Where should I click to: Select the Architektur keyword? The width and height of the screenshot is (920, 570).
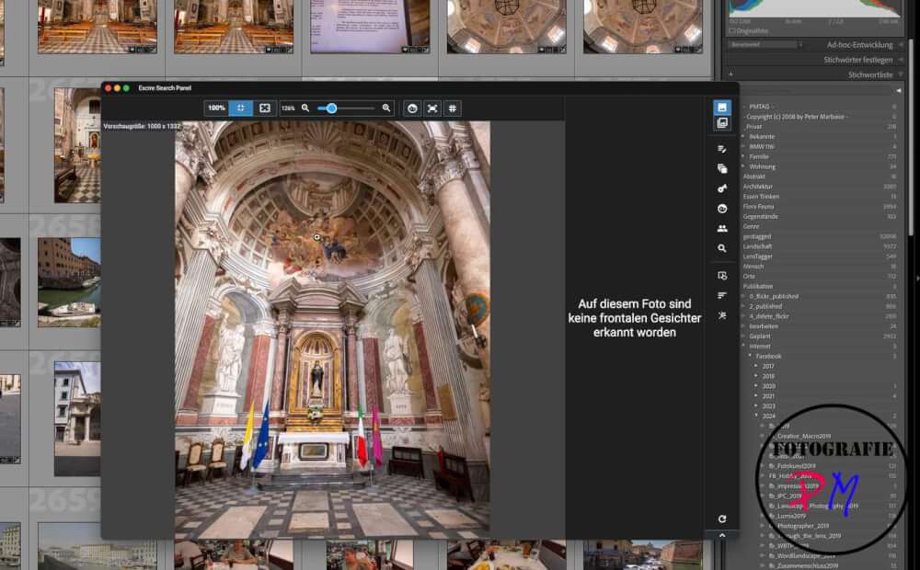758,187
